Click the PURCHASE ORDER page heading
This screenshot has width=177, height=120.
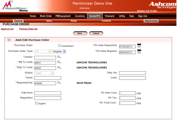tap(16, 24)
